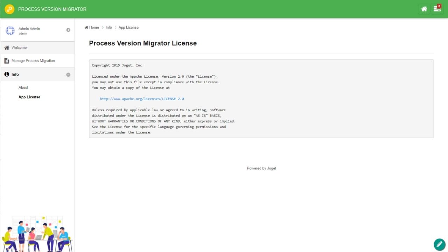Go to Home breadcrumb link

[94, 27]
